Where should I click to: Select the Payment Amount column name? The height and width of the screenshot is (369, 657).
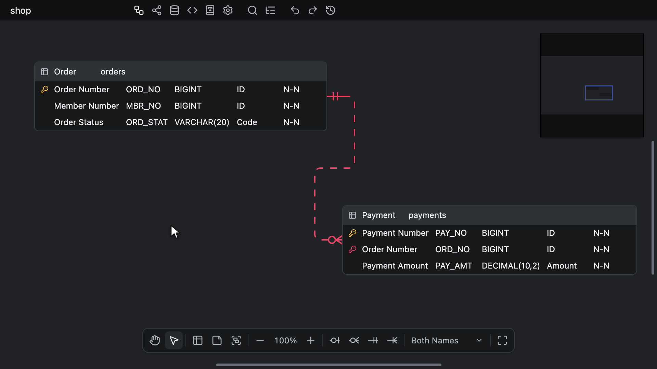point(395,266)
